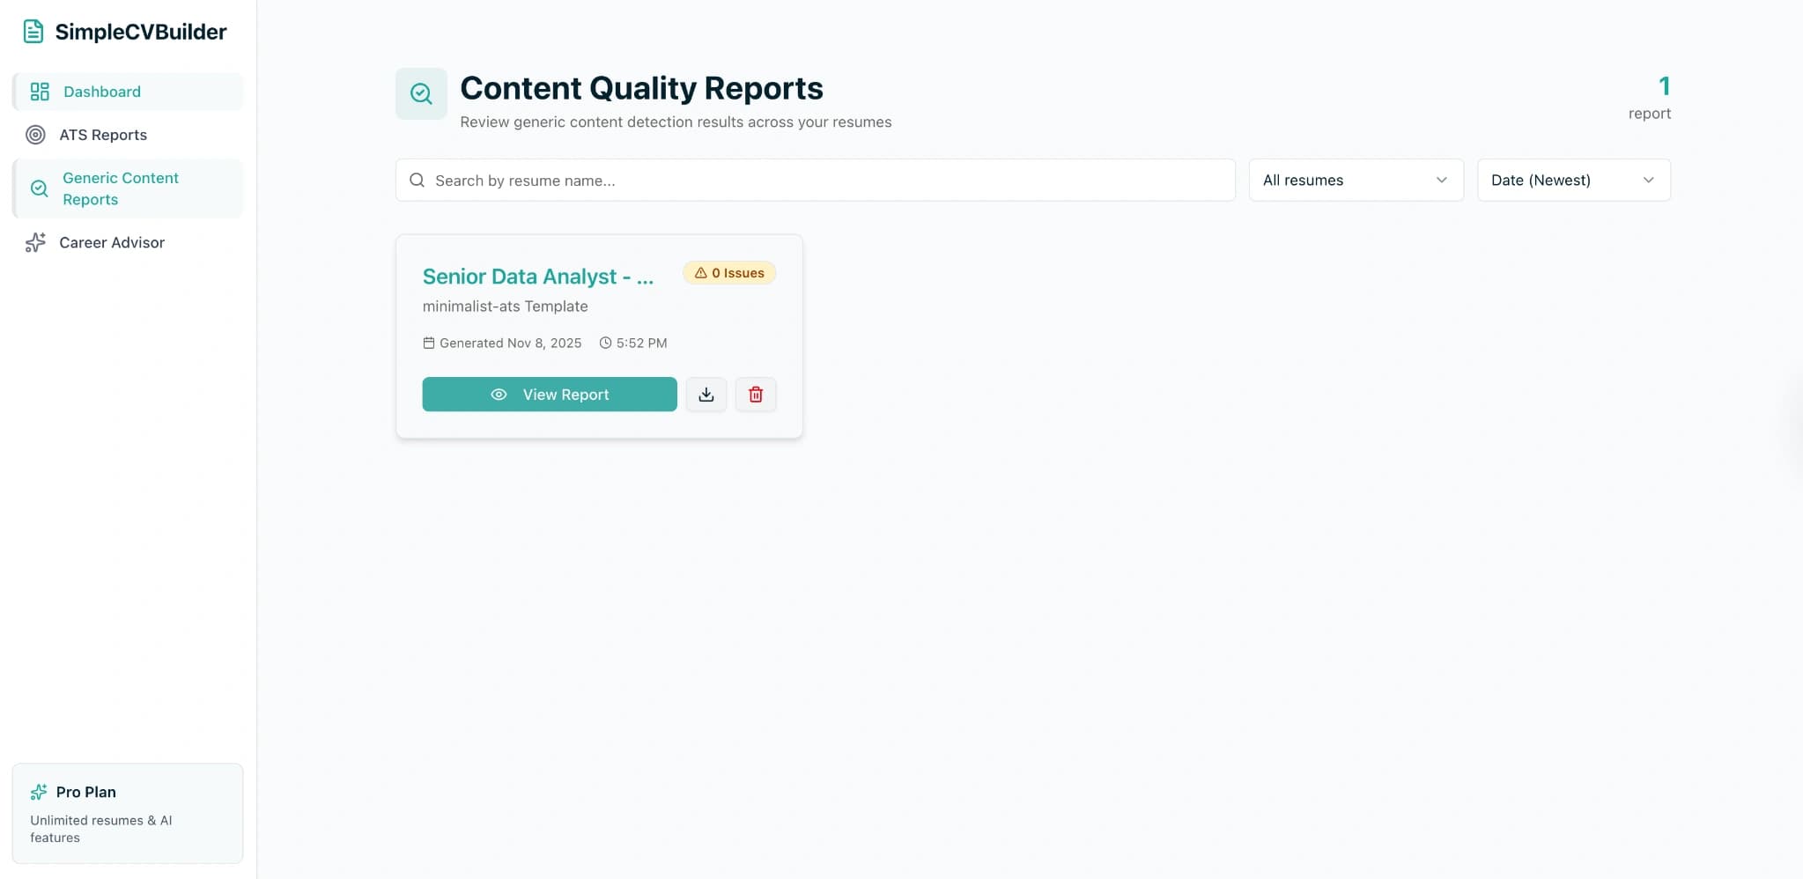Click the Pro Plan card

[128, 813]
